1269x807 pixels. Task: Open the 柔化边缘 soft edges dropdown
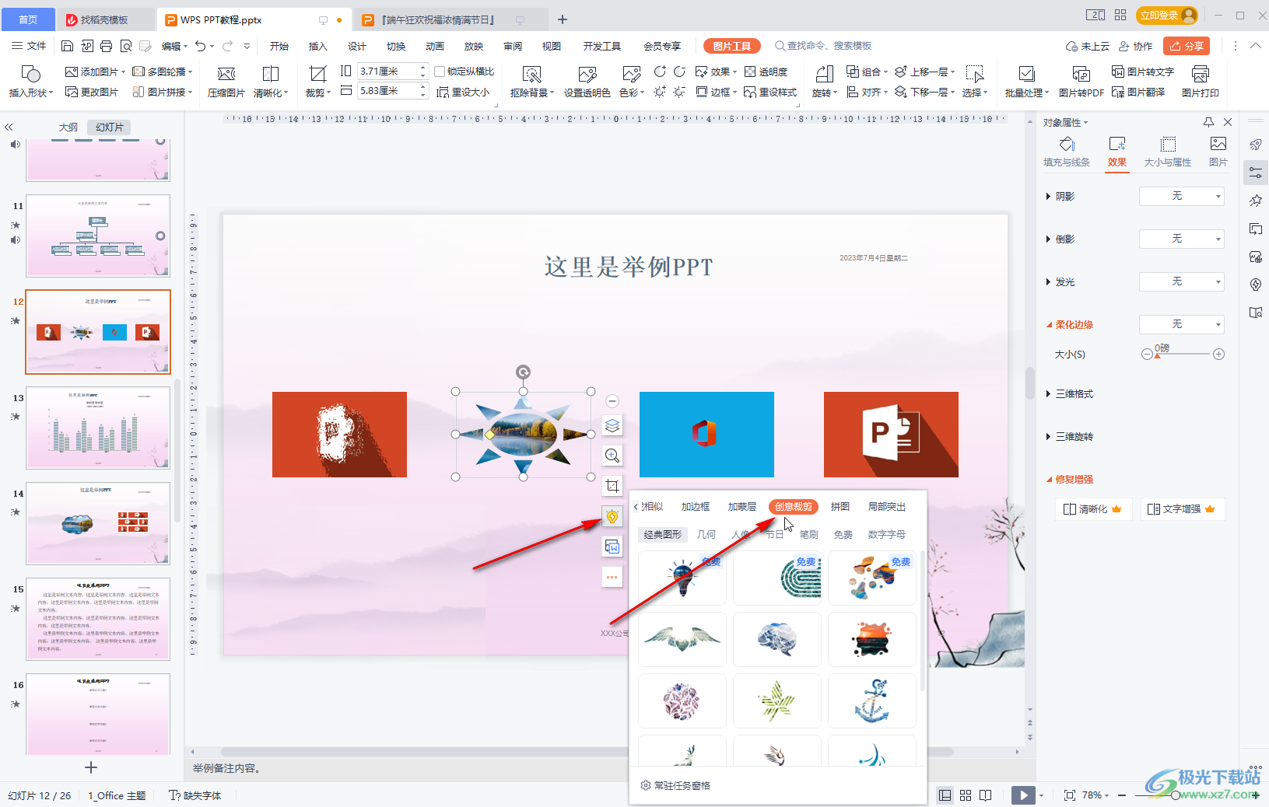tap(1181, 324)
